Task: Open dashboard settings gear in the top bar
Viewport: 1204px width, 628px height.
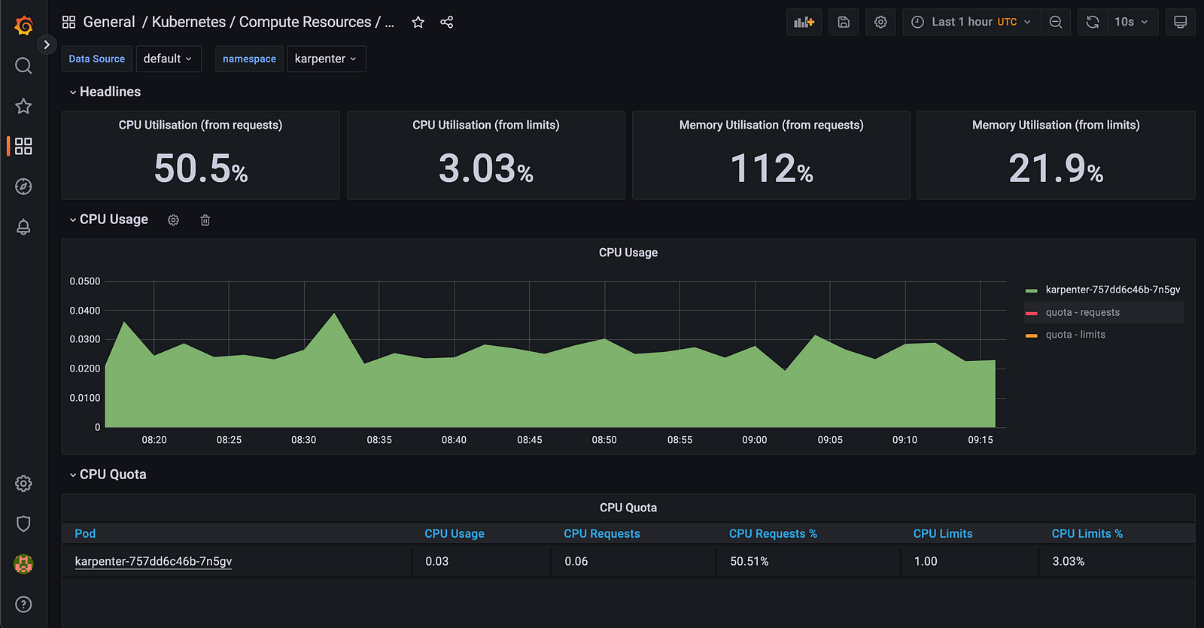Action: (x=880, y=22)
